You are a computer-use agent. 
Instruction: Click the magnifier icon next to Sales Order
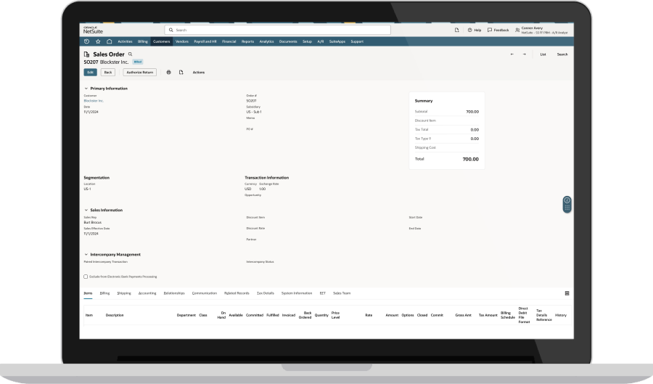coord(130,54)
